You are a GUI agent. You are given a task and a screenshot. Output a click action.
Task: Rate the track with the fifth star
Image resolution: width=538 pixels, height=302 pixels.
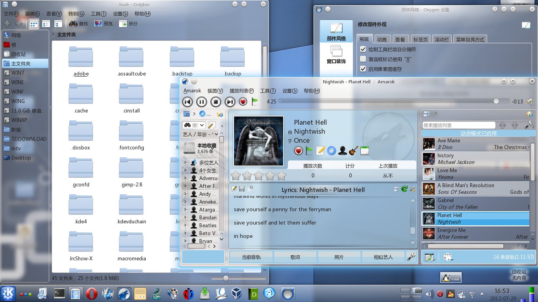(281, 175)
